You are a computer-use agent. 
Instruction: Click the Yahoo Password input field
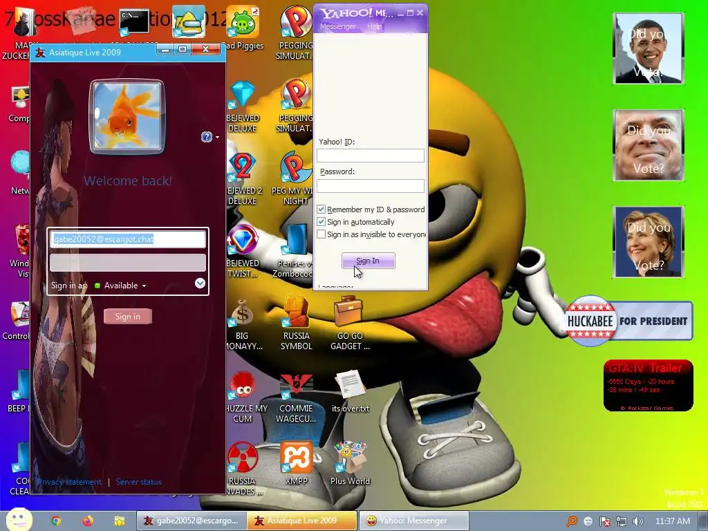click(371, 185)
